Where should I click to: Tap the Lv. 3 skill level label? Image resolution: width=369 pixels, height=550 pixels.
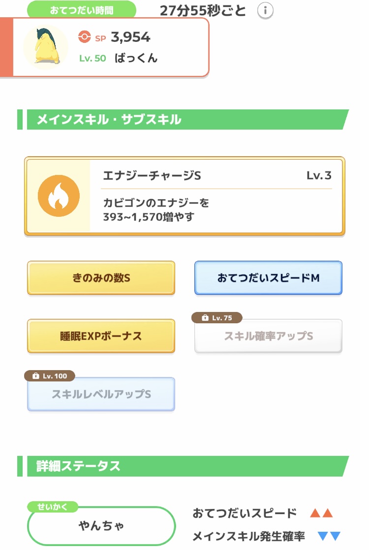point(319,175)
